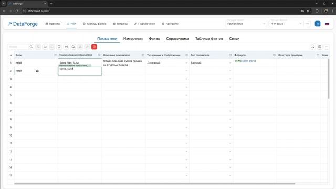The image size is (336, 189).
Task: Click the undo arrow icon in the table toolbar
Action: (45, 47)
